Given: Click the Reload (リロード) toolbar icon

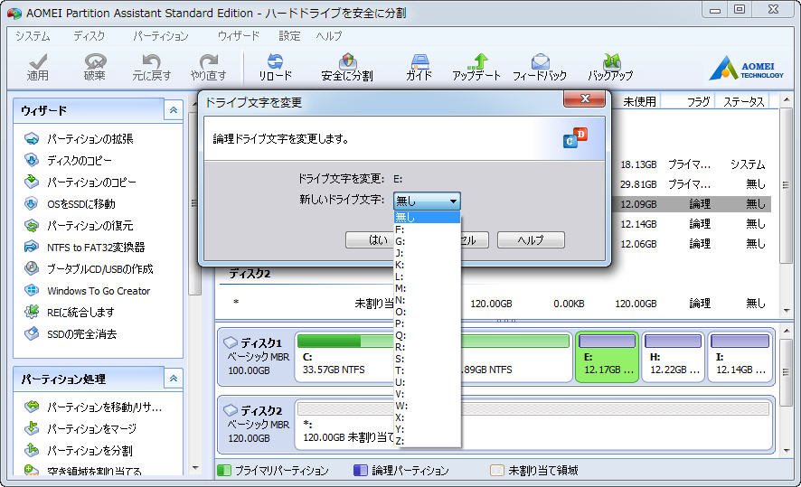Looking at the screenshot, I should (x=276, y=68).
